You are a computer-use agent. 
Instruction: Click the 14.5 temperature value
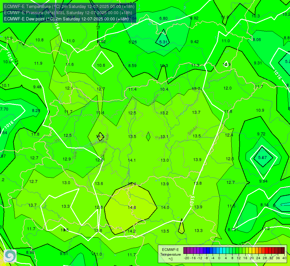100,137
